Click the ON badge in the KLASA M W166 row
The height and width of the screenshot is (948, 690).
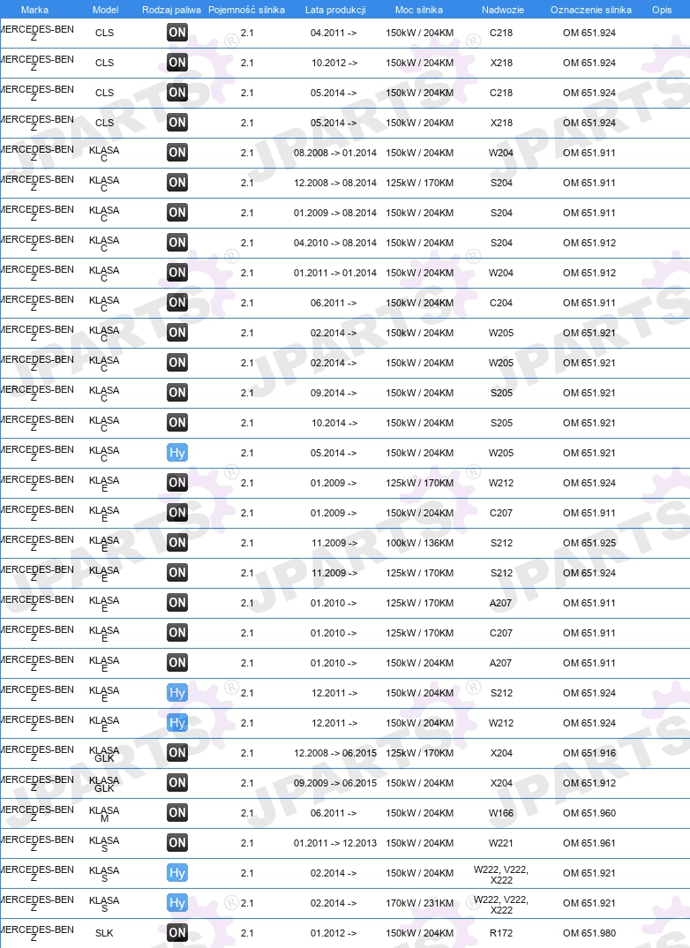177,813
